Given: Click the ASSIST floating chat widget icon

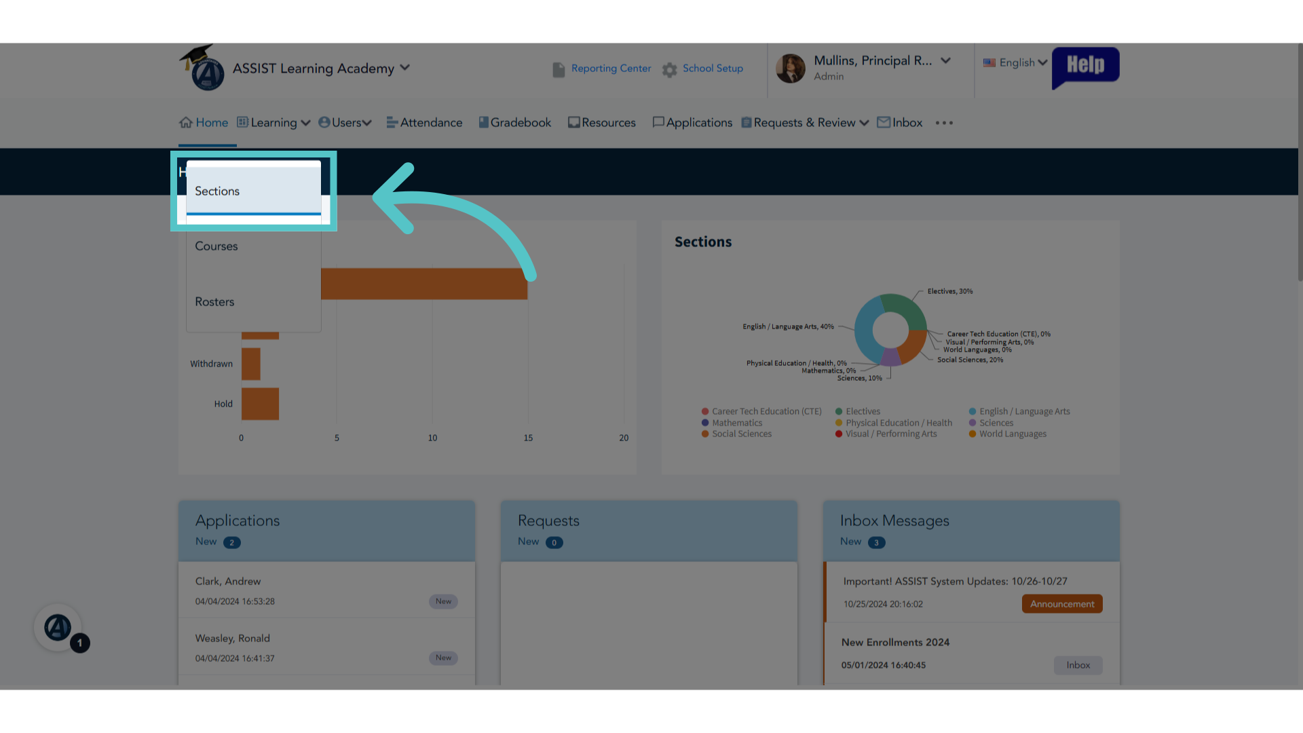Looking at the screenshot, I should coord(58,628).
